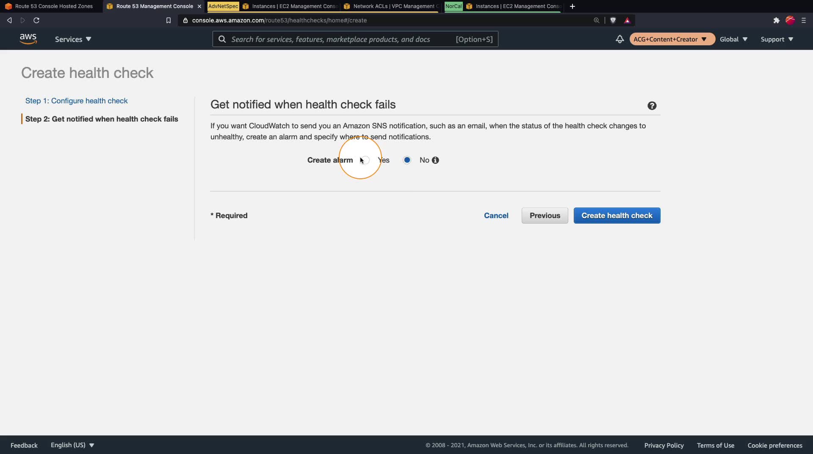
Task: Open the Support dropdown menu
Action: click(x=777, y=39)
